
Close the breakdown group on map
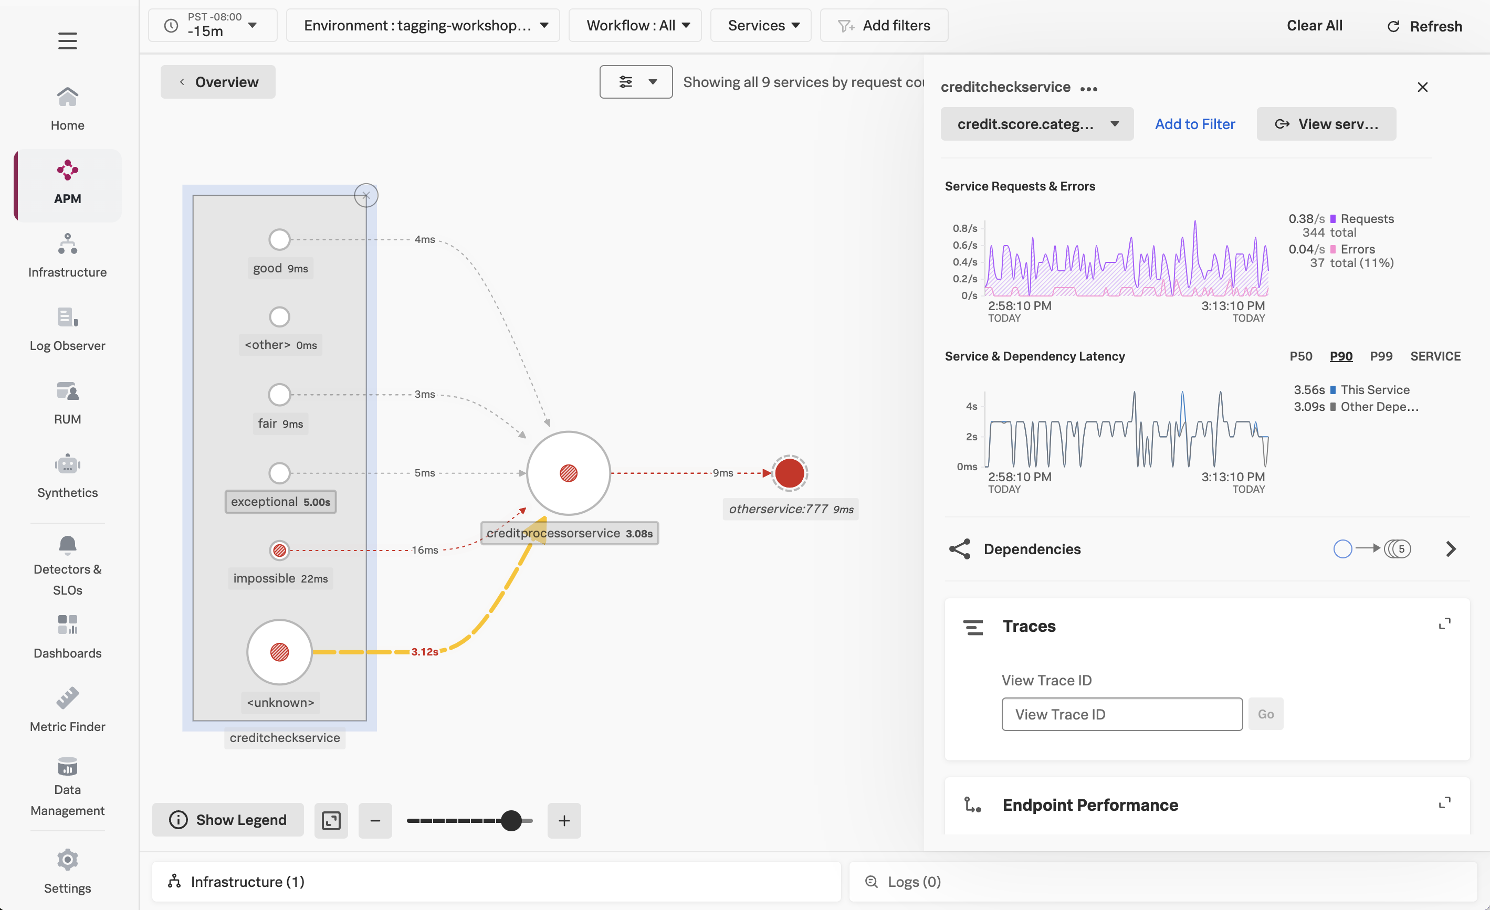point(366,195)
